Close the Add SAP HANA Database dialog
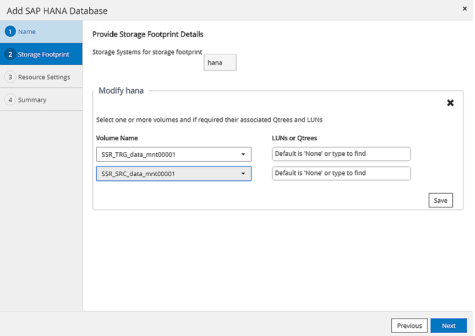 click(x=464, y=9)
